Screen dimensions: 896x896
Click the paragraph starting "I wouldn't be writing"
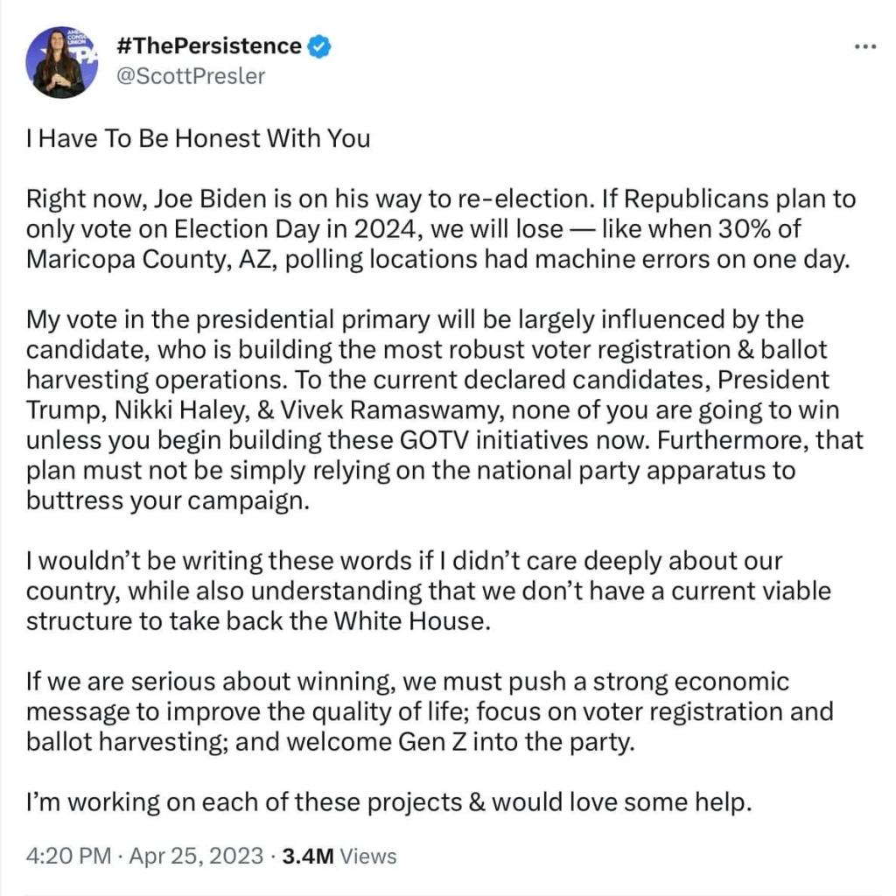pos(429,591)
